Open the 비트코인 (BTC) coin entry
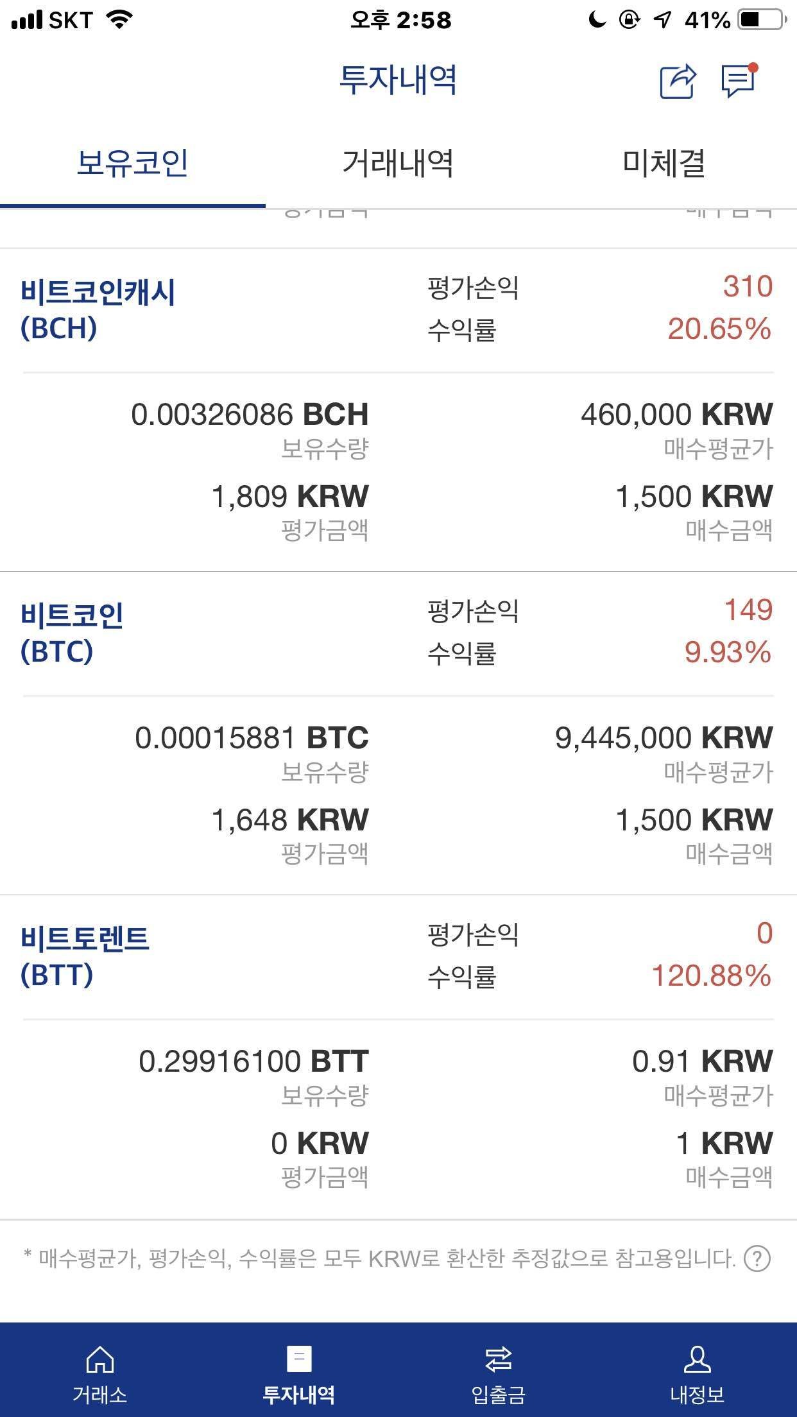The height and width of the screenshot is (1417, 797). pyautogui.click(x=72, y=633)
